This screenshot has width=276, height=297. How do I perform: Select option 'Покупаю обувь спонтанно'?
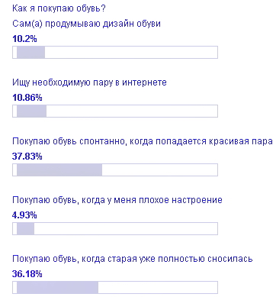point(143,141)
